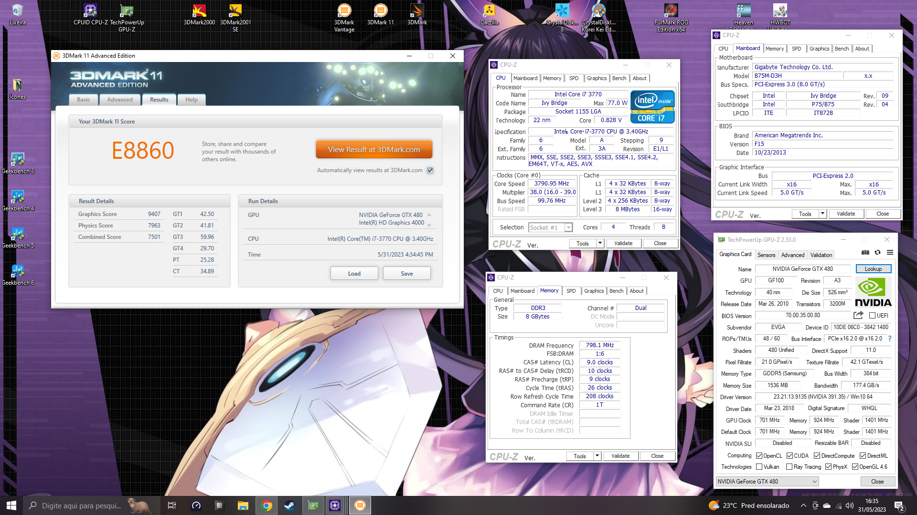This screenshot has width=917, height=515.
Task: Click the Bus Interface question mark in GPU-Z
Action: coord(890,339)
